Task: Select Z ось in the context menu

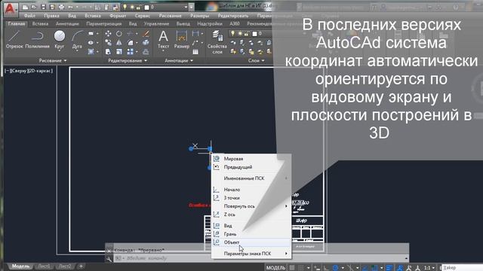Action: 251,215
